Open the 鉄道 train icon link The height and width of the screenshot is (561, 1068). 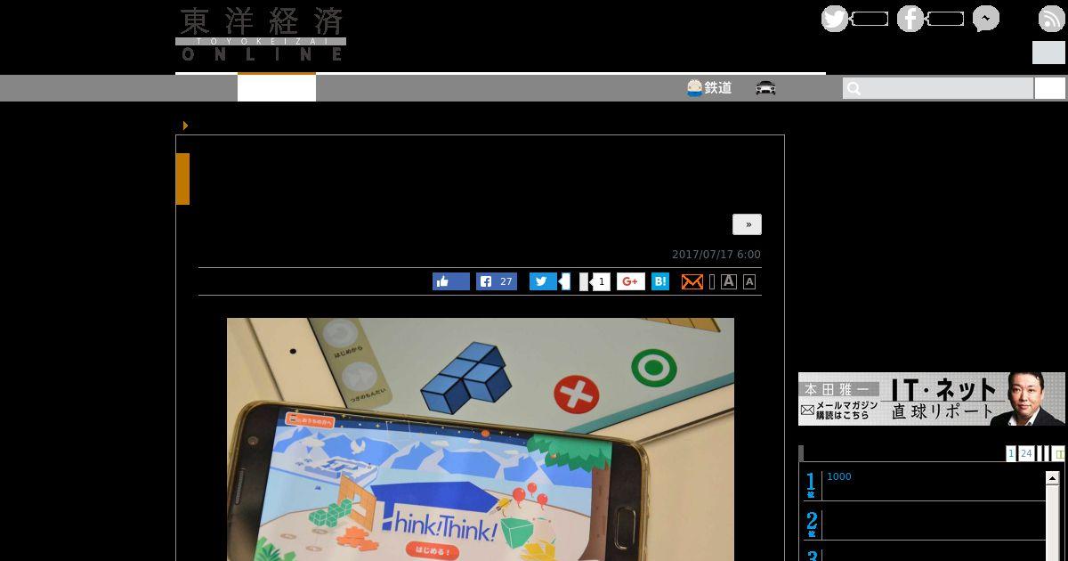click(709, 87)
